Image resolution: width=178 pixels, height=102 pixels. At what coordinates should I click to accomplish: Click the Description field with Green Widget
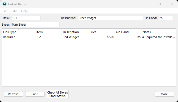[110, 18]
